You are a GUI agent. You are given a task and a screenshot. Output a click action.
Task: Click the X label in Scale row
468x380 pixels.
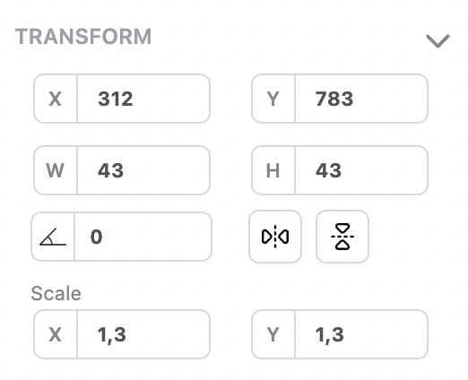pyautogui.click(x=56, y=334)
